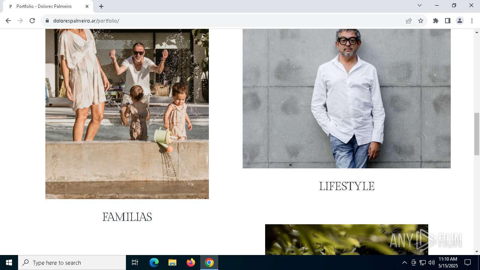Click the Chrome taskbar icon
Viewport: 480px width, 270px height.
click(x=209, y=262)
